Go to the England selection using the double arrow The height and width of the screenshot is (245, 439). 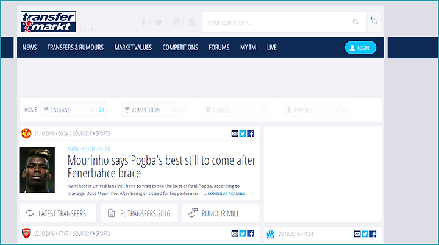point(101,110)
